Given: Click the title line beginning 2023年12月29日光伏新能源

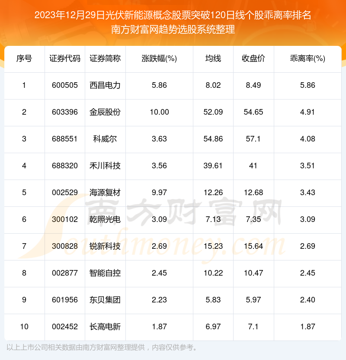Looking at the screenshot, I should coord(173,16).
